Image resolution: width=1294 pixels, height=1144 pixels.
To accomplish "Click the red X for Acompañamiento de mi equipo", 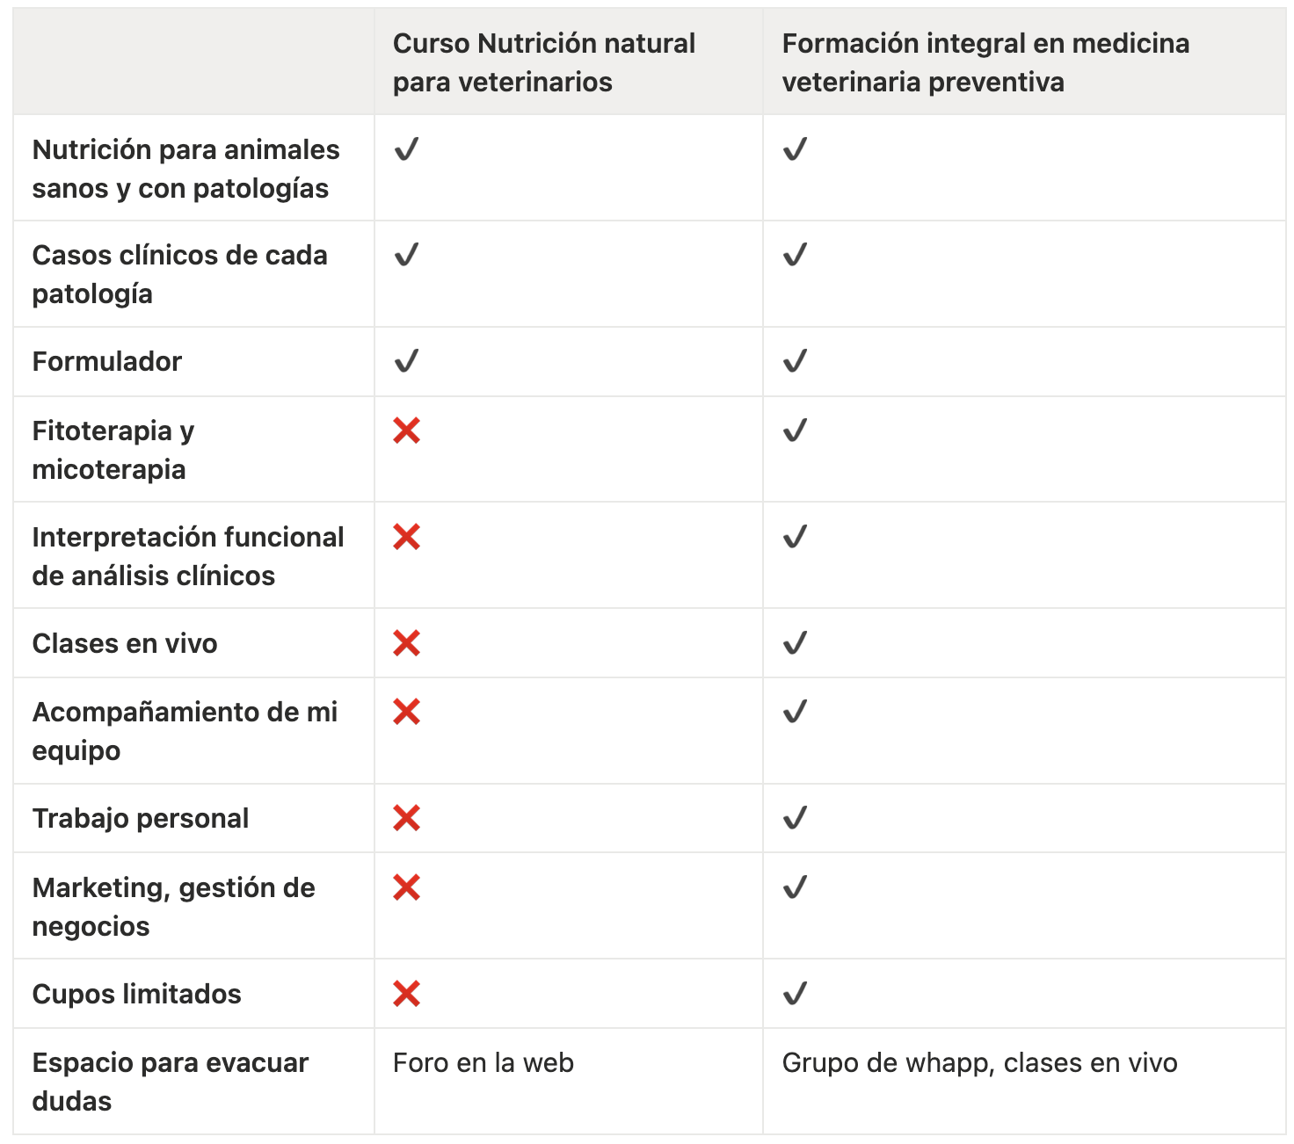I will point(406,712).
